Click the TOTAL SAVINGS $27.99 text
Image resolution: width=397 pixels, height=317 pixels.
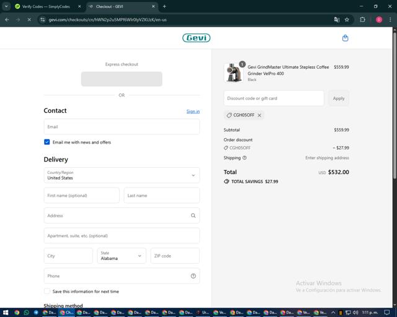(254, 181)
